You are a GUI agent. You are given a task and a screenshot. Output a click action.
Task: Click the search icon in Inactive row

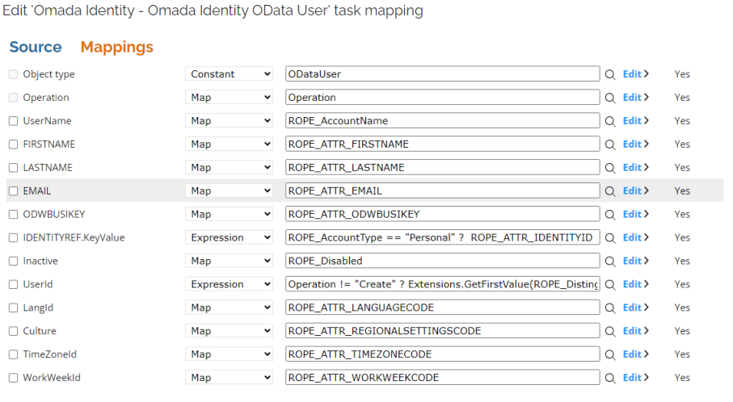(x=610, y=262)
